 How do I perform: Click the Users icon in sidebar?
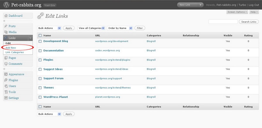(x=6, y=86)
